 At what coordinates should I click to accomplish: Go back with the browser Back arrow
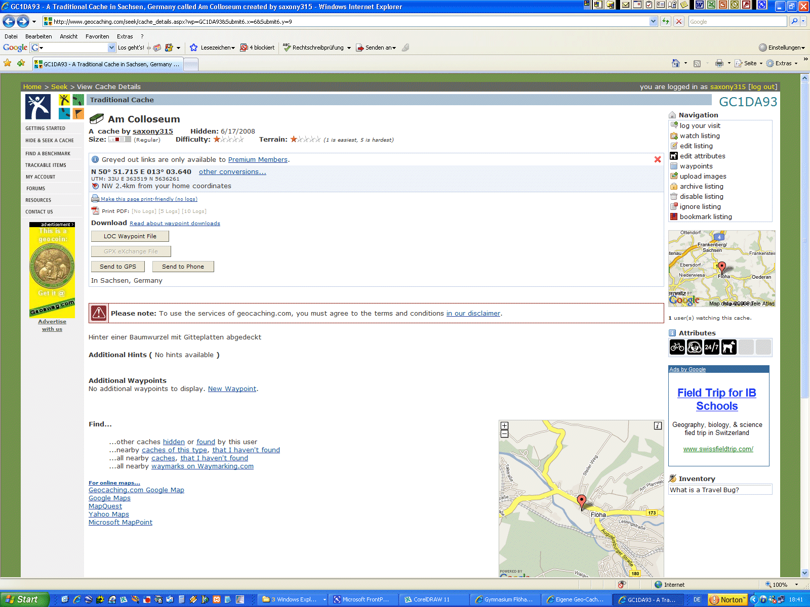click(x=9, y=21)
